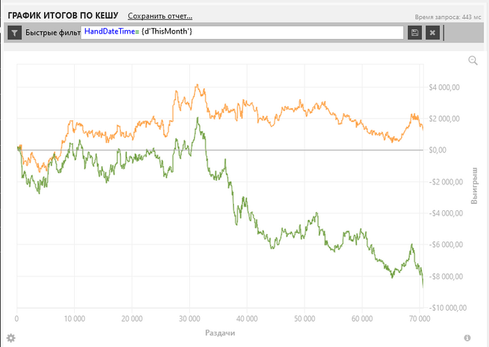Reset chart zoom with the magnifier icon

(473, 61)
